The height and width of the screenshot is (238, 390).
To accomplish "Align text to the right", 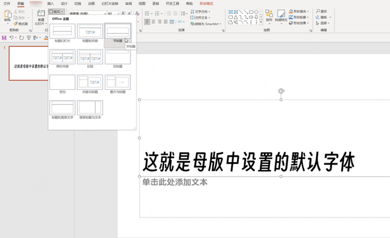I will pos(160,22).
